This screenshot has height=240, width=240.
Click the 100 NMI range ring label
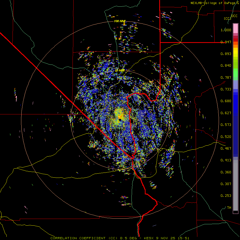(120, 21)
